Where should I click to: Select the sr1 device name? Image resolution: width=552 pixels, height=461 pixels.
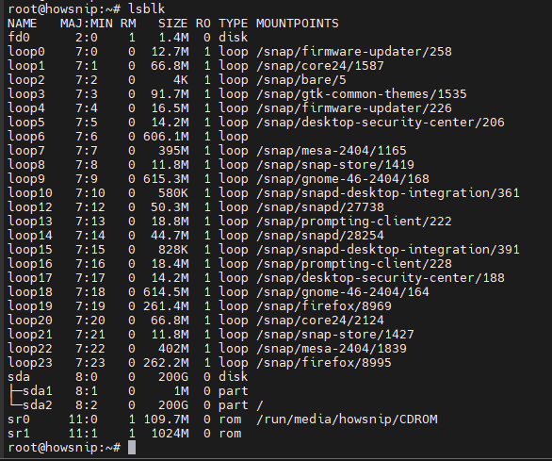click(19, 434)
